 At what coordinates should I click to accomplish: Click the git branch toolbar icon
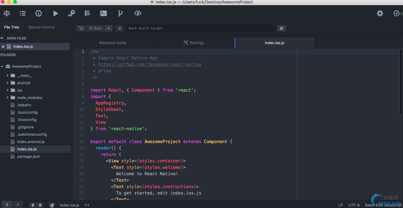[120, 13]
